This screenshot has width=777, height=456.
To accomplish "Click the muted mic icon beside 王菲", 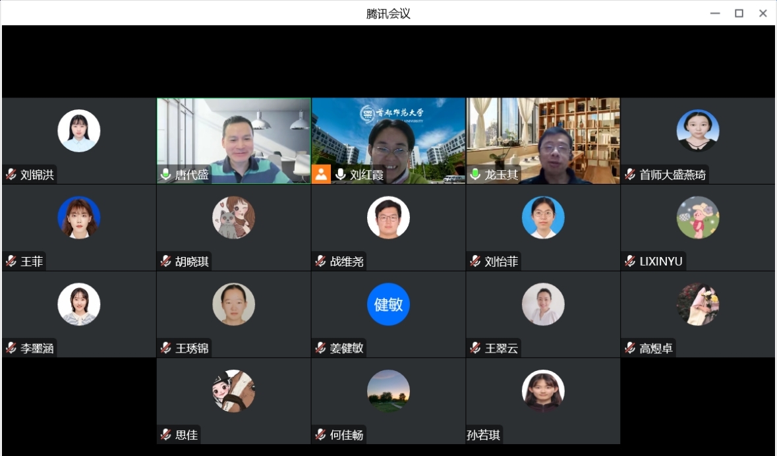I will tap(11, 262).
